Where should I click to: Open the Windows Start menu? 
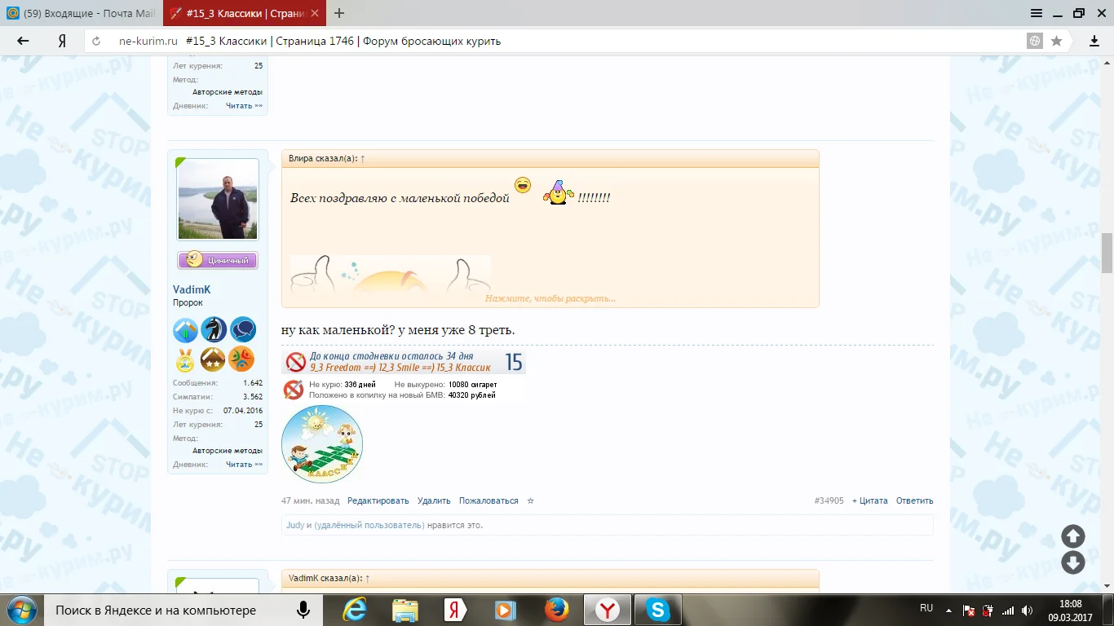(21, 610)
